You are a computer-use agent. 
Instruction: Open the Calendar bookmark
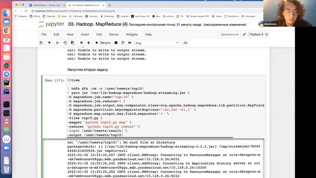tap(49, 16)
